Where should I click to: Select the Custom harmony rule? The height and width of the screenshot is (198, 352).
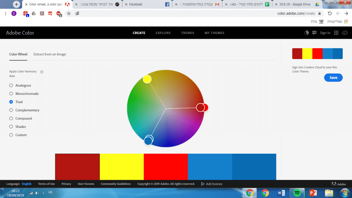pyautogui.click(x=11, y=135)
